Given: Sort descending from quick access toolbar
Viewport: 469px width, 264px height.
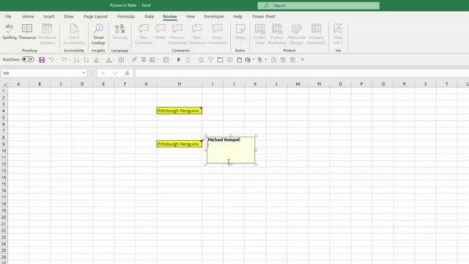Looking at the screenshot, I should 86,60.
